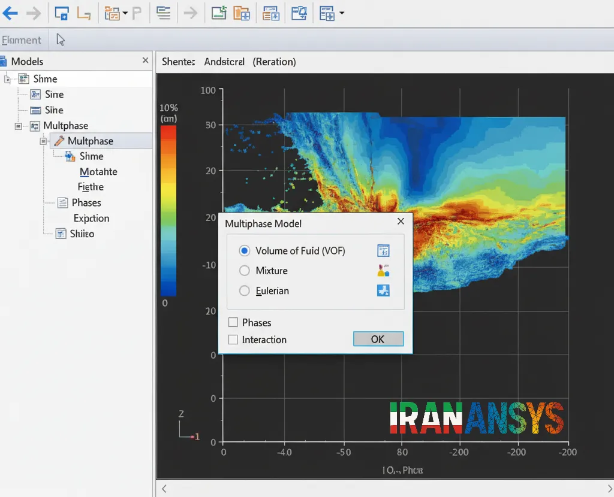Screen dimensions: 614x497
Task: Select the Expction tree item
Action: [x=91, y=218]
